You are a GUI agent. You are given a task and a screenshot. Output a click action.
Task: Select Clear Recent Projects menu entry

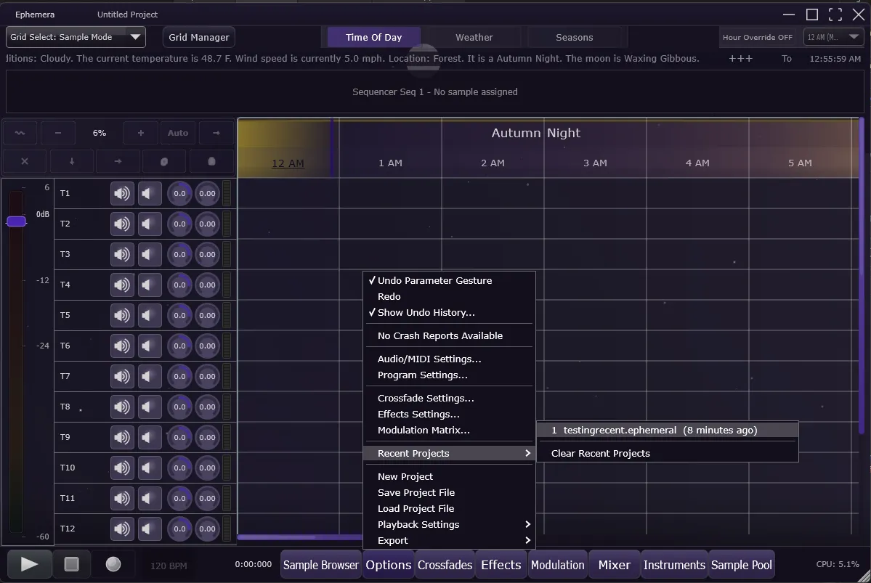tap(601, 453)
